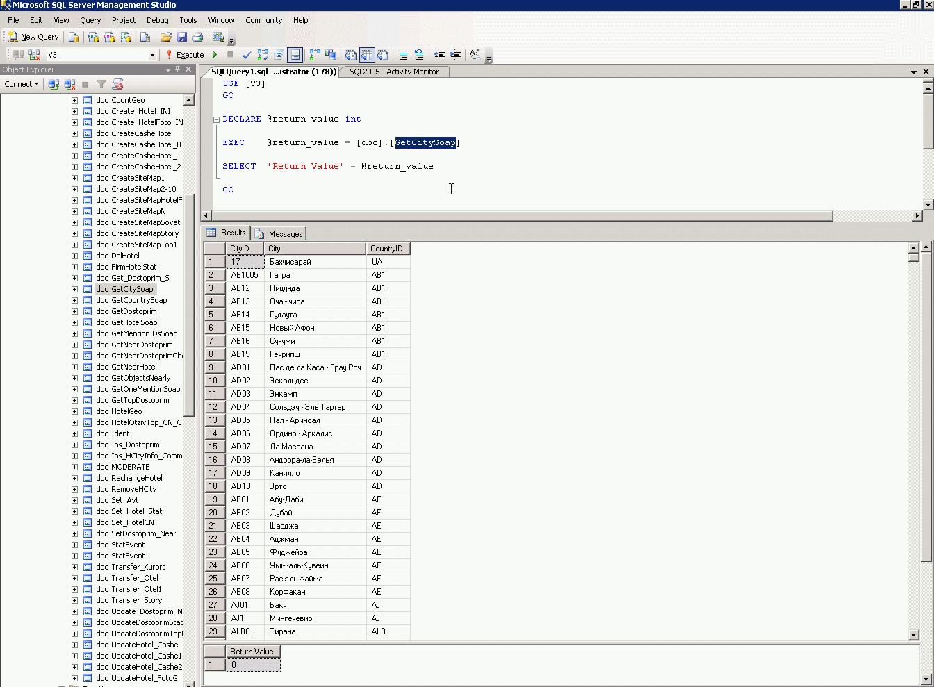Image resolution: width=934 pixels, height=687 pixels.
Task: Expand the dbo.GetCitySoap node
Action: [x=74, y=289]
